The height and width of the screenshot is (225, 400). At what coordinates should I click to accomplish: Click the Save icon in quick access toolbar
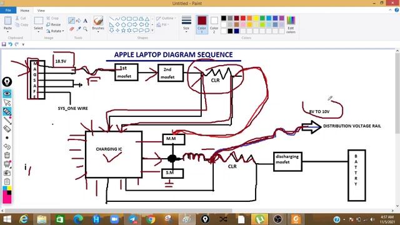coord(4,44)
